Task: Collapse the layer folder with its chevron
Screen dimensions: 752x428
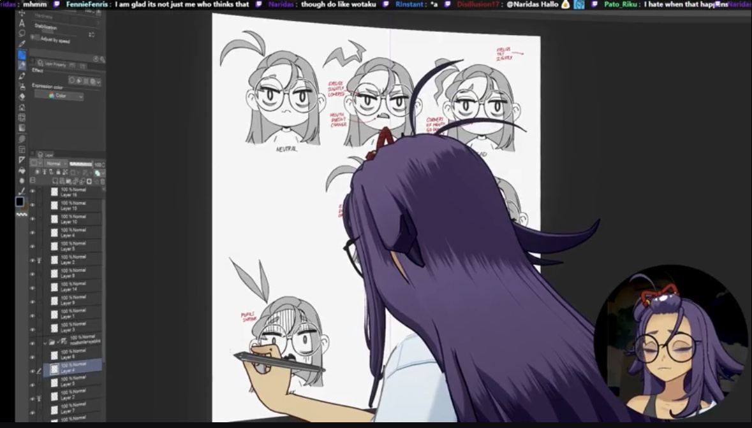Action: [45, 343]
